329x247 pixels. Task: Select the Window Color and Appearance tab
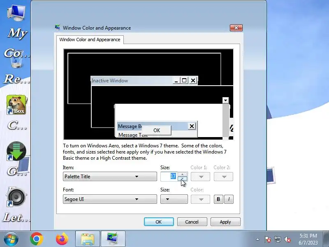[90, 40]
